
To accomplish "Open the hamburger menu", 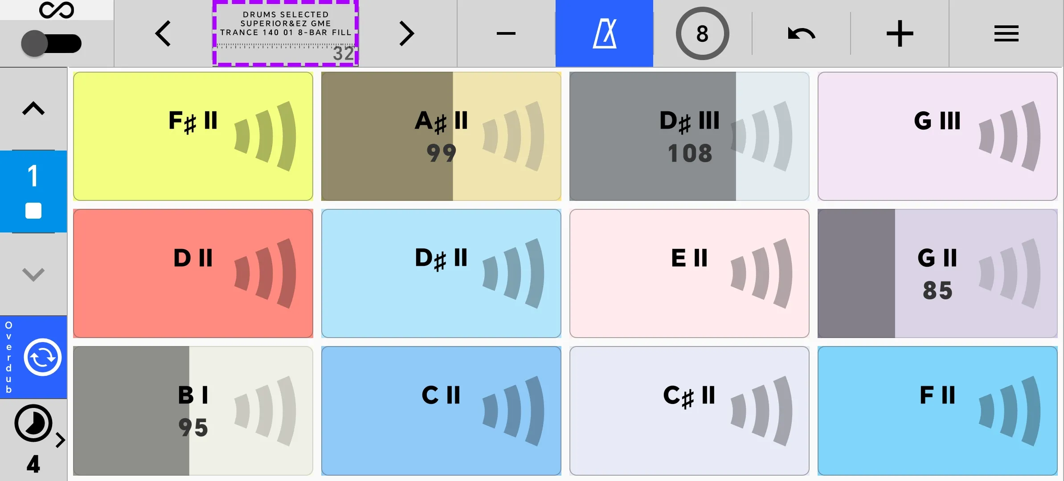I will click(x=1006, y=33).
